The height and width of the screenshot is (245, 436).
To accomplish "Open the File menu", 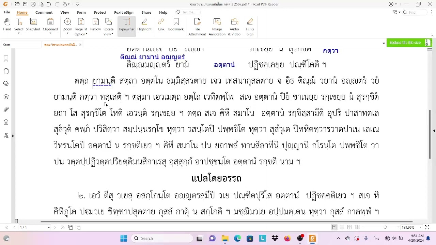I will [7, 12].
